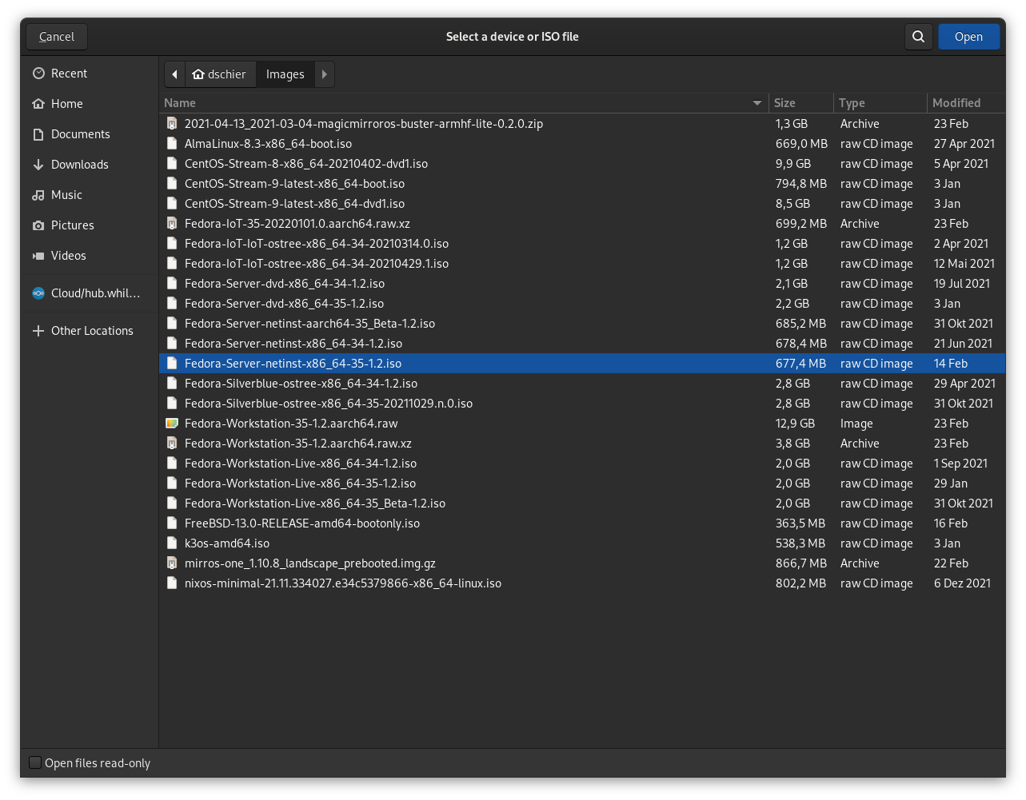Screen dimensions: 1026x800
Task: Click the Cancel button
Action: pos(57,37)
